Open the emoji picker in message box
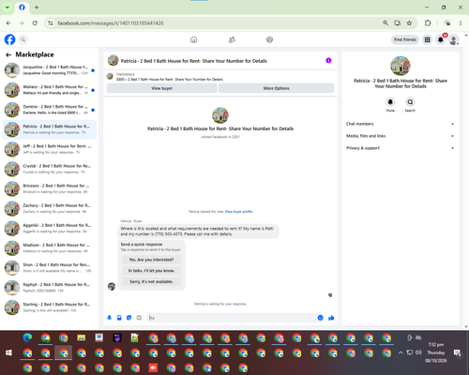Image resolution: width=469 pixels, height=375 pixels. click(320, 318)
